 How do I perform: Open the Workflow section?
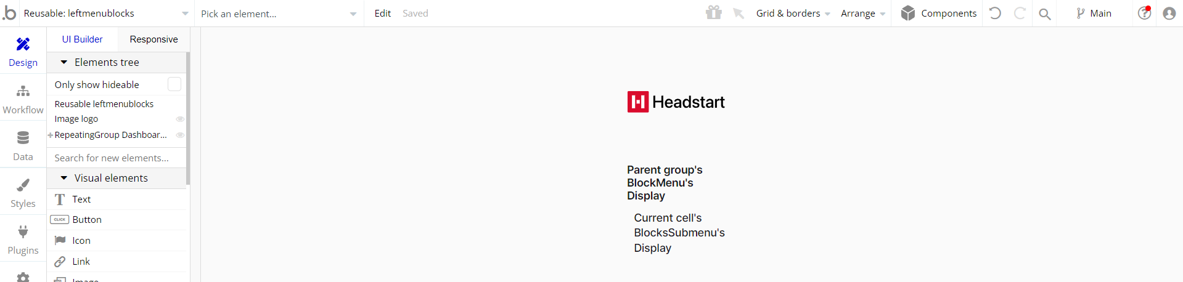23,99
